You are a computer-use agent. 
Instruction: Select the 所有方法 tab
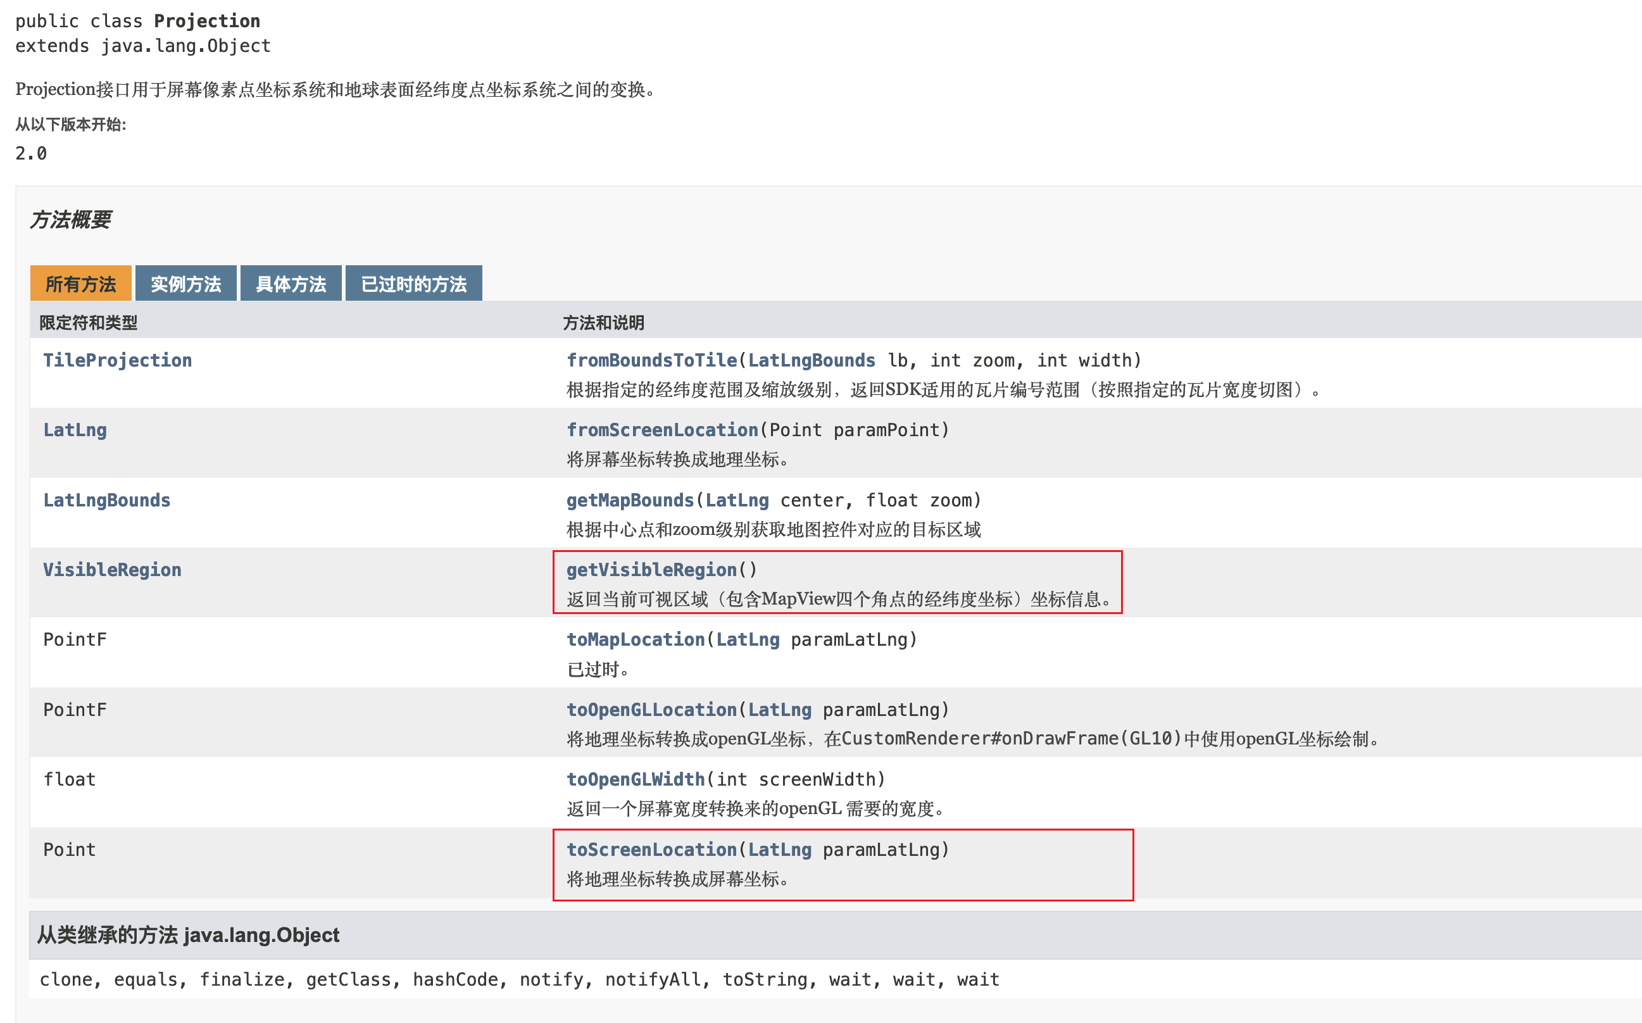80,284
